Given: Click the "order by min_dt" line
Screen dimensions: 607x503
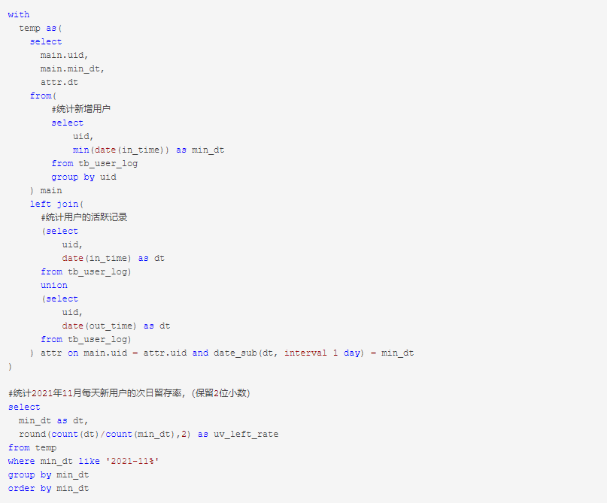Looking at the screenshot, I should [48, 488].
